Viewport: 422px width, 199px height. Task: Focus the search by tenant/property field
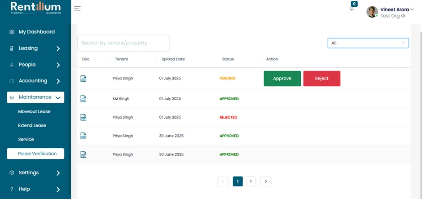[123, 43]
